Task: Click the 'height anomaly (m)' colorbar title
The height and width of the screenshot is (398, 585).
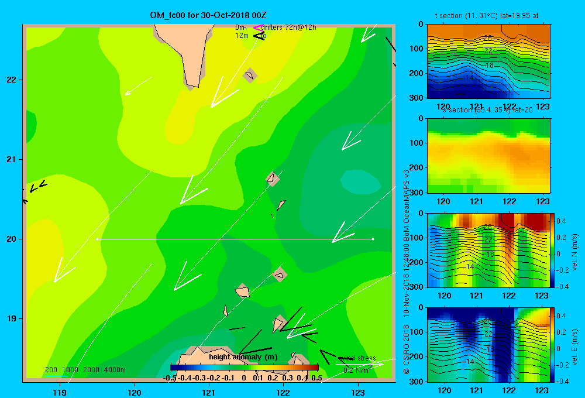Action: (x=243, y=357)
